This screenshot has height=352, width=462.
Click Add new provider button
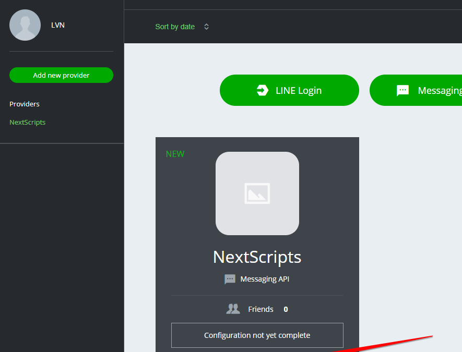click(61, 75)
